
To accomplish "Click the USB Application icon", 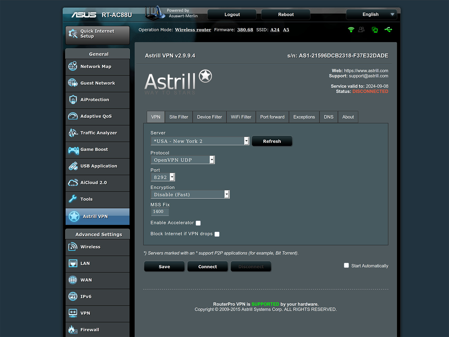I will (x=73, y=166).
